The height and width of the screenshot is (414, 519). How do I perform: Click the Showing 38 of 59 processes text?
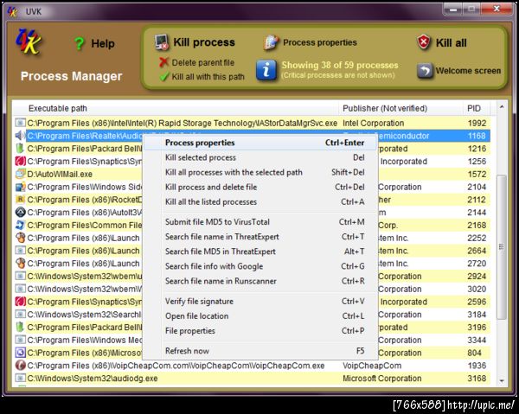[340, 65]
